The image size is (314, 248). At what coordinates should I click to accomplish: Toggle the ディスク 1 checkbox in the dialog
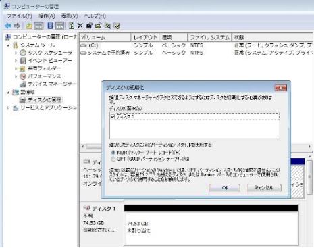(113, 116)
